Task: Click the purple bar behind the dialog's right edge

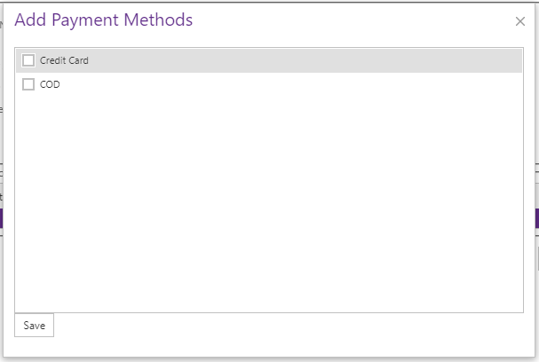Action: (537, 218)
